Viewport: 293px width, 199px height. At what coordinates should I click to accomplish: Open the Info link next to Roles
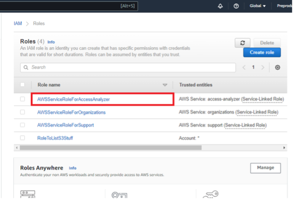click(x=51, y=42)
